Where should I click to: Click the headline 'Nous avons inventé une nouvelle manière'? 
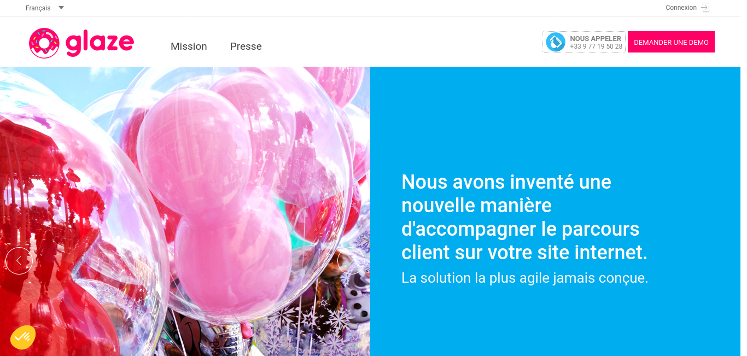(506, 194)
